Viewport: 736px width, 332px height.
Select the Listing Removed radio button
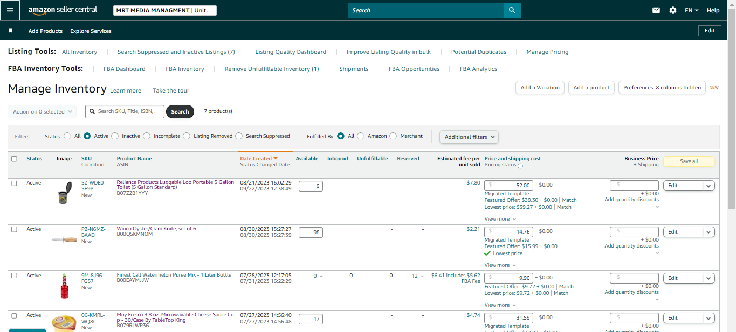click(x=187, y=136)
